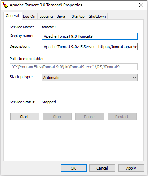The width and height of the screenshot is (148, 176).
Task: Click the Description label
Action: [20, 46]
